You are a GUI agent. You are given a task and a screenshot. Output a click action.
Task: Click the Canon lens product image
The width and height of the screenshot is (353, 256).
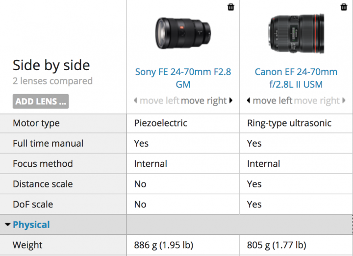(x=296, y=33)
